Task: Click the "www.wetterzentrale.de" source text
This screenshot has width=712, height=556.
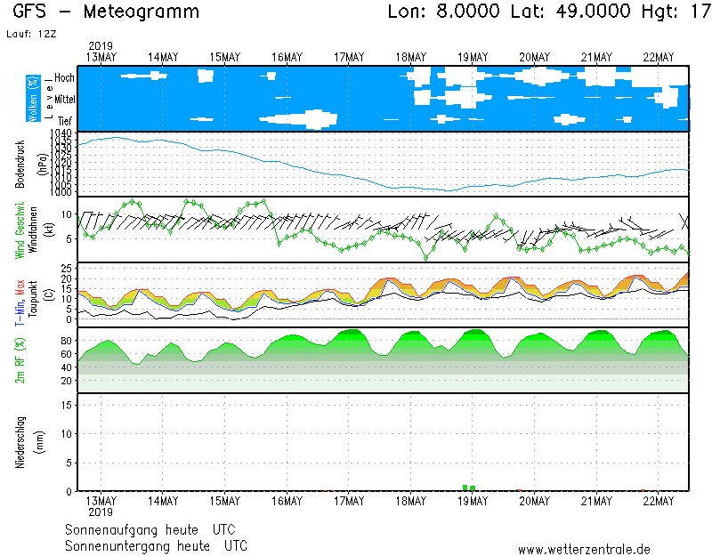Action: pos(584,550)
